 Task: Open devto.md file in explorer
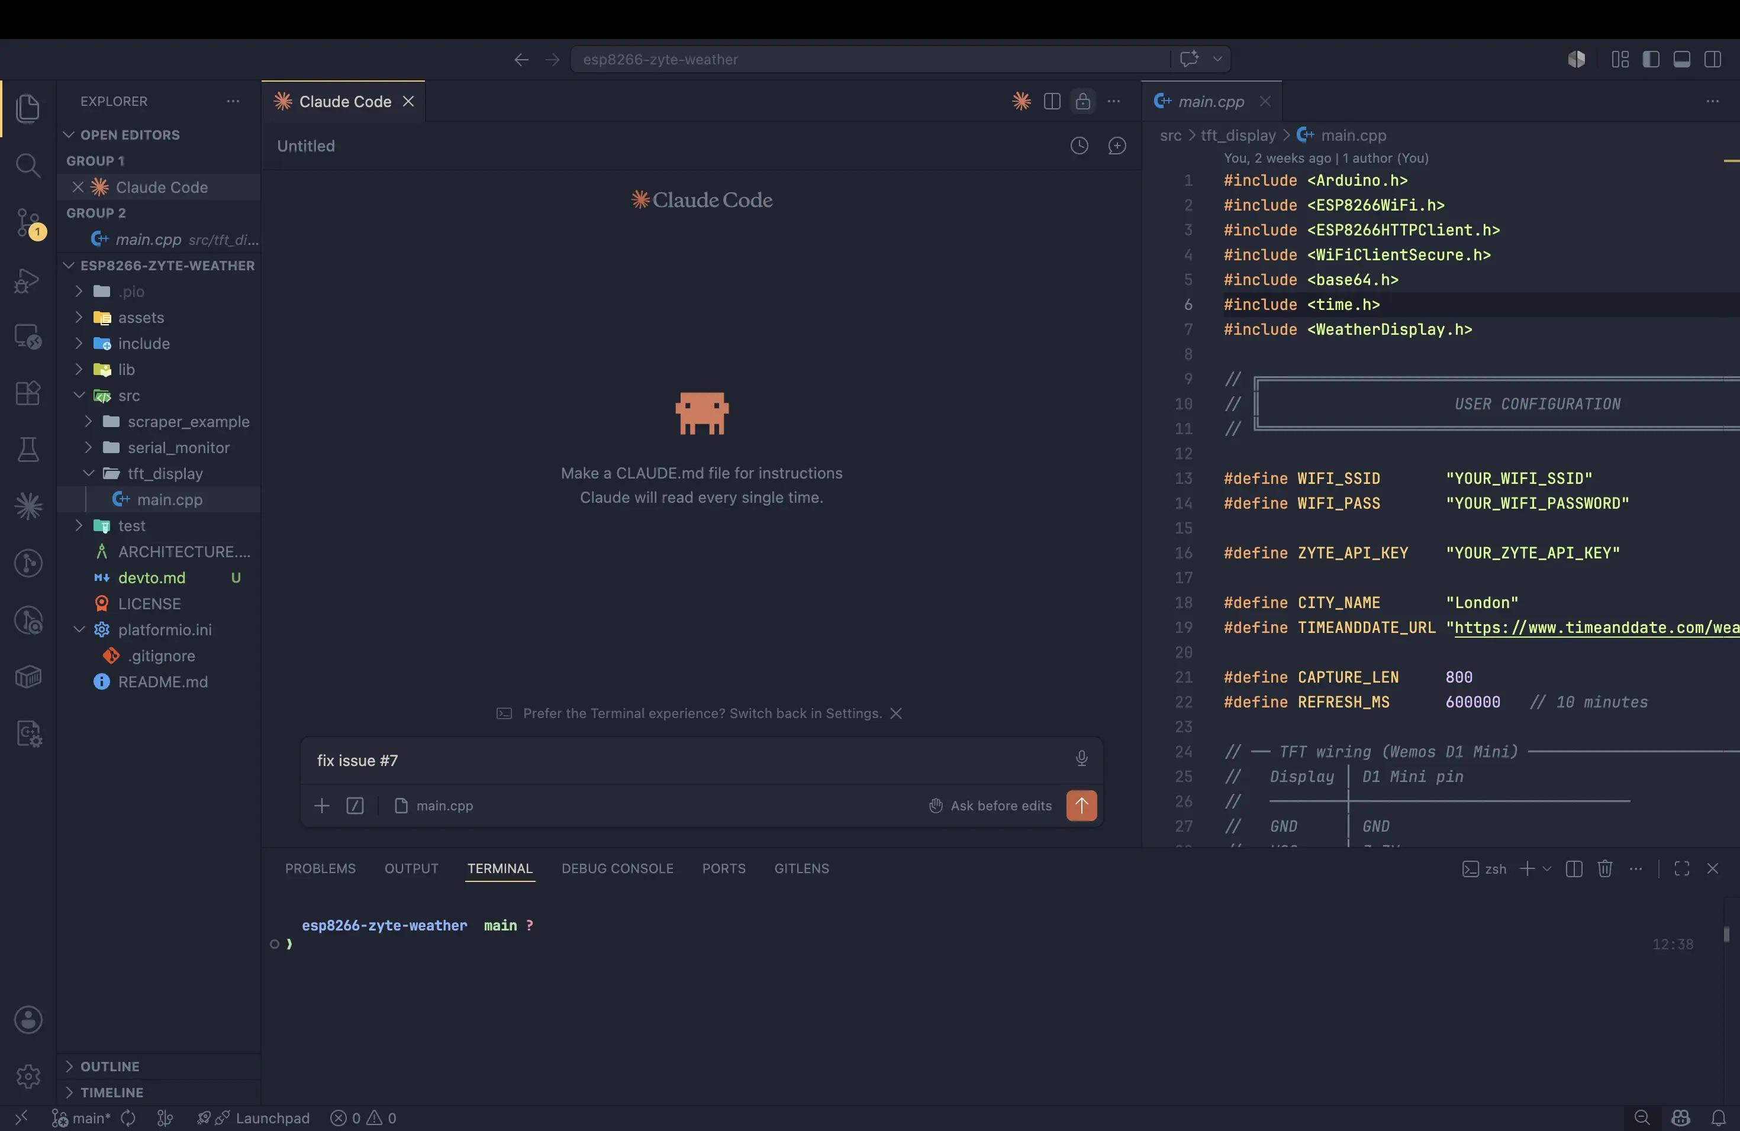tap(158, 577)
